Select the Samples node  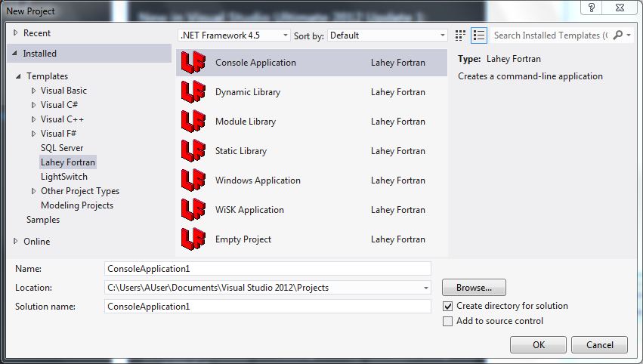click(43, 220)
